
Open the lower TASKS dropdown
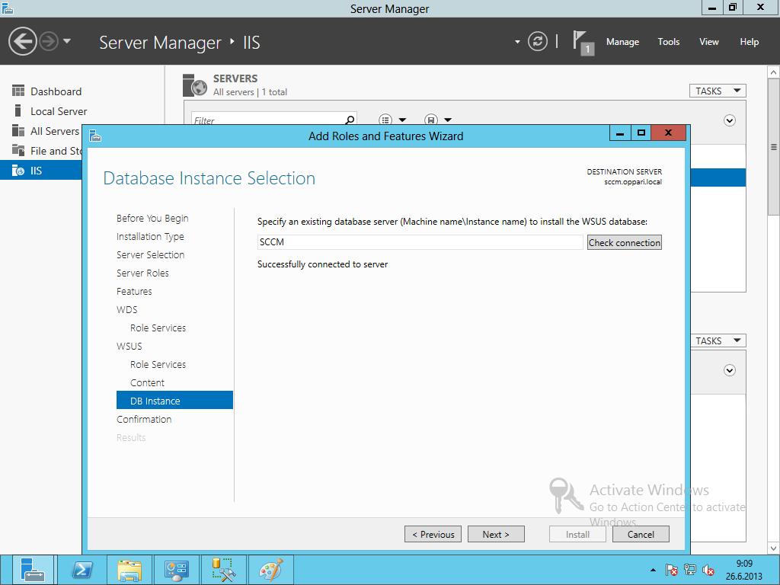(718, 340)
